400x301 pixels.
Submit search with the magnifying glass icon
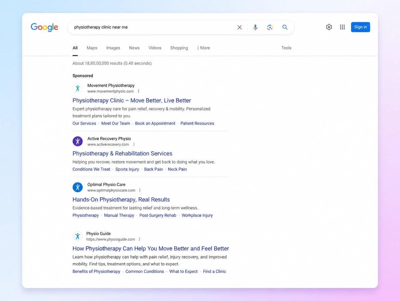[x=285, y=27]
